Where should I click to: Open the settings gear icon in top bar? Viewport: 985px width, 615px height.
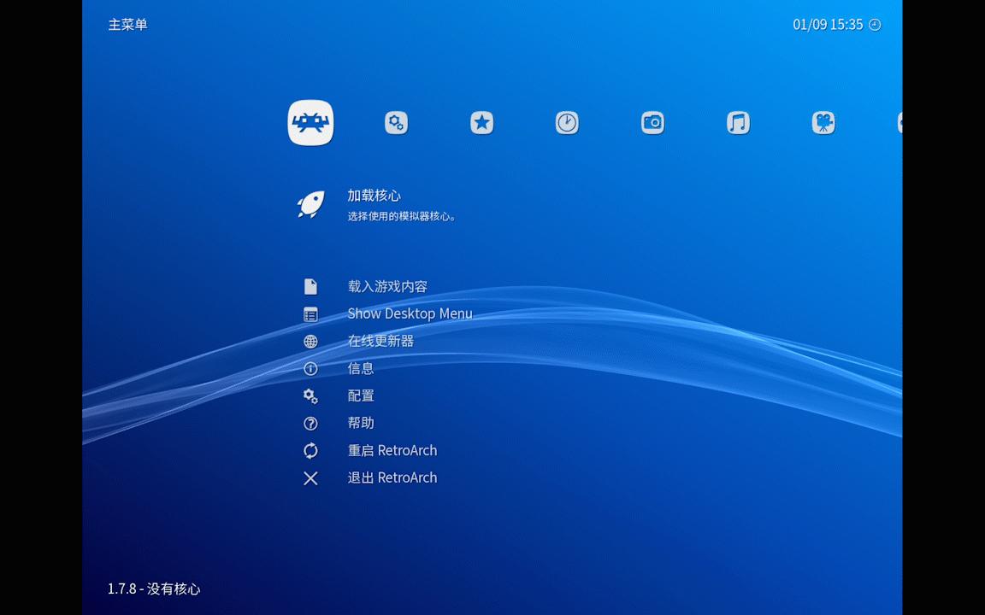[x=396, y=122]
